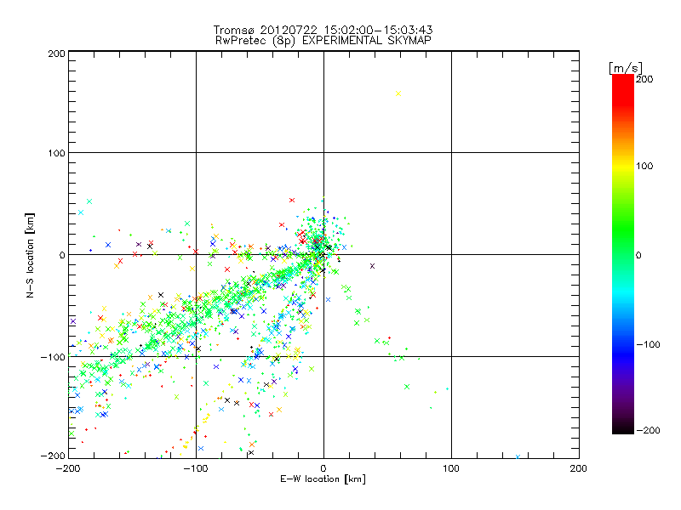
Task: Click the colorbar tick label "0"
Action: [638, 255]
